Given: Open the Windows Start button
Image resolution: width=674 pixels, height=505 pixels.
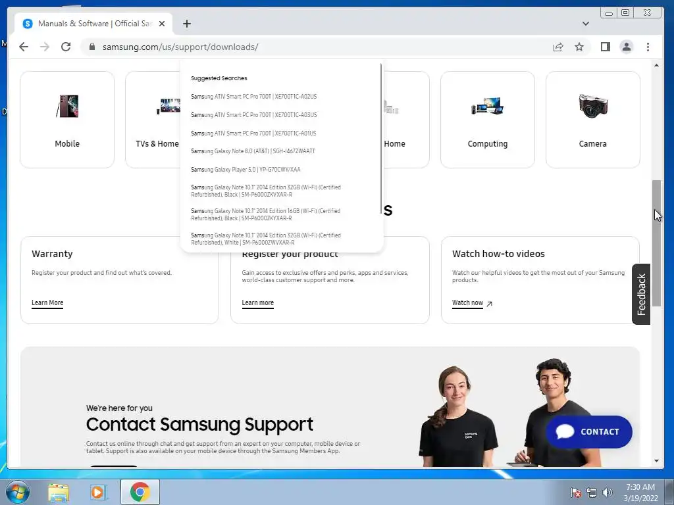Looking at the screenshot, I should [x=18, y=492].
